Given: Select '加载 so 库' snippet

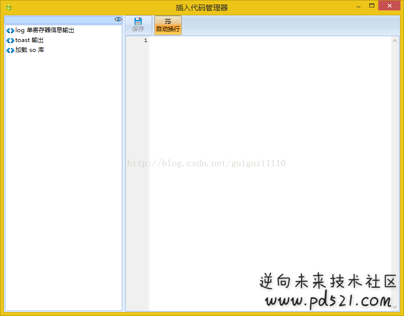Looking at the screenshot, I should click(x=30, y=50).
